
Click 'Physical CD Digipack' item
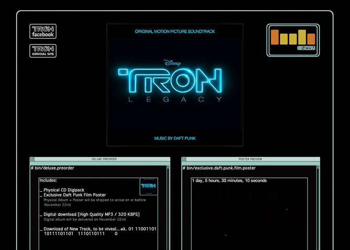click(x=64, y=190)
